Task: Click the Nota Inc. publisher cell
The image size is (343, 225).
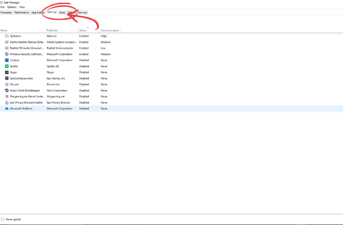Action: (x=52, y=36)
